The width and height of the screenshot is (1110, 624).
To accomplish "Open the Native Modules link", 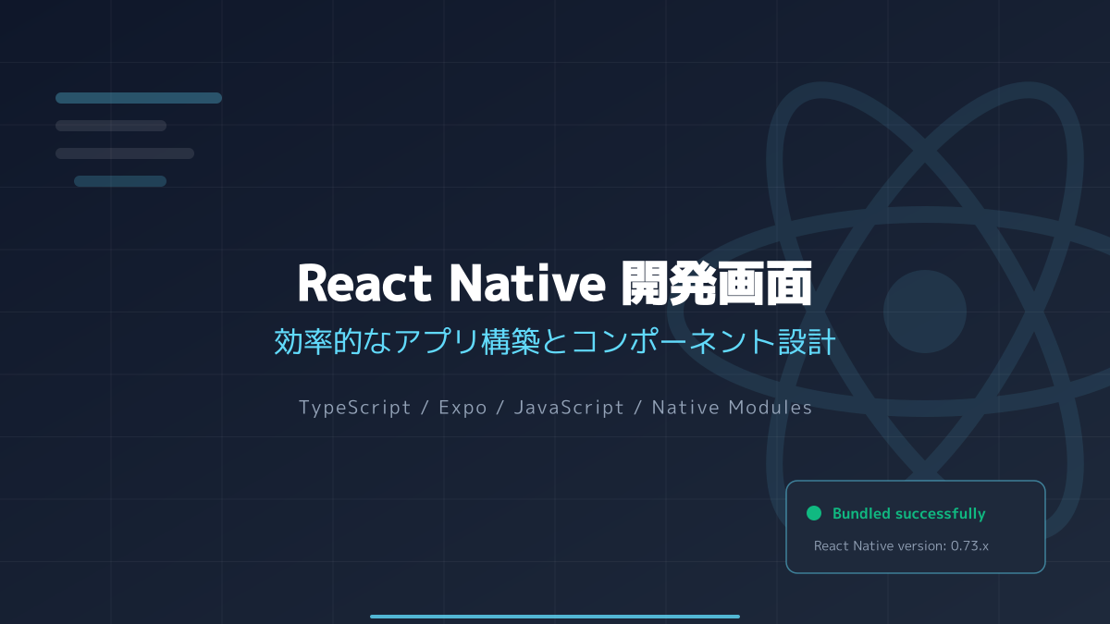I will tap(732, 407).
